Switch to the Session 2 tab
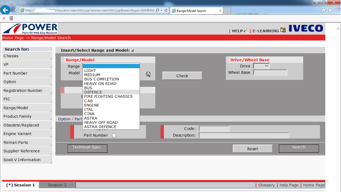 [57, 185]
